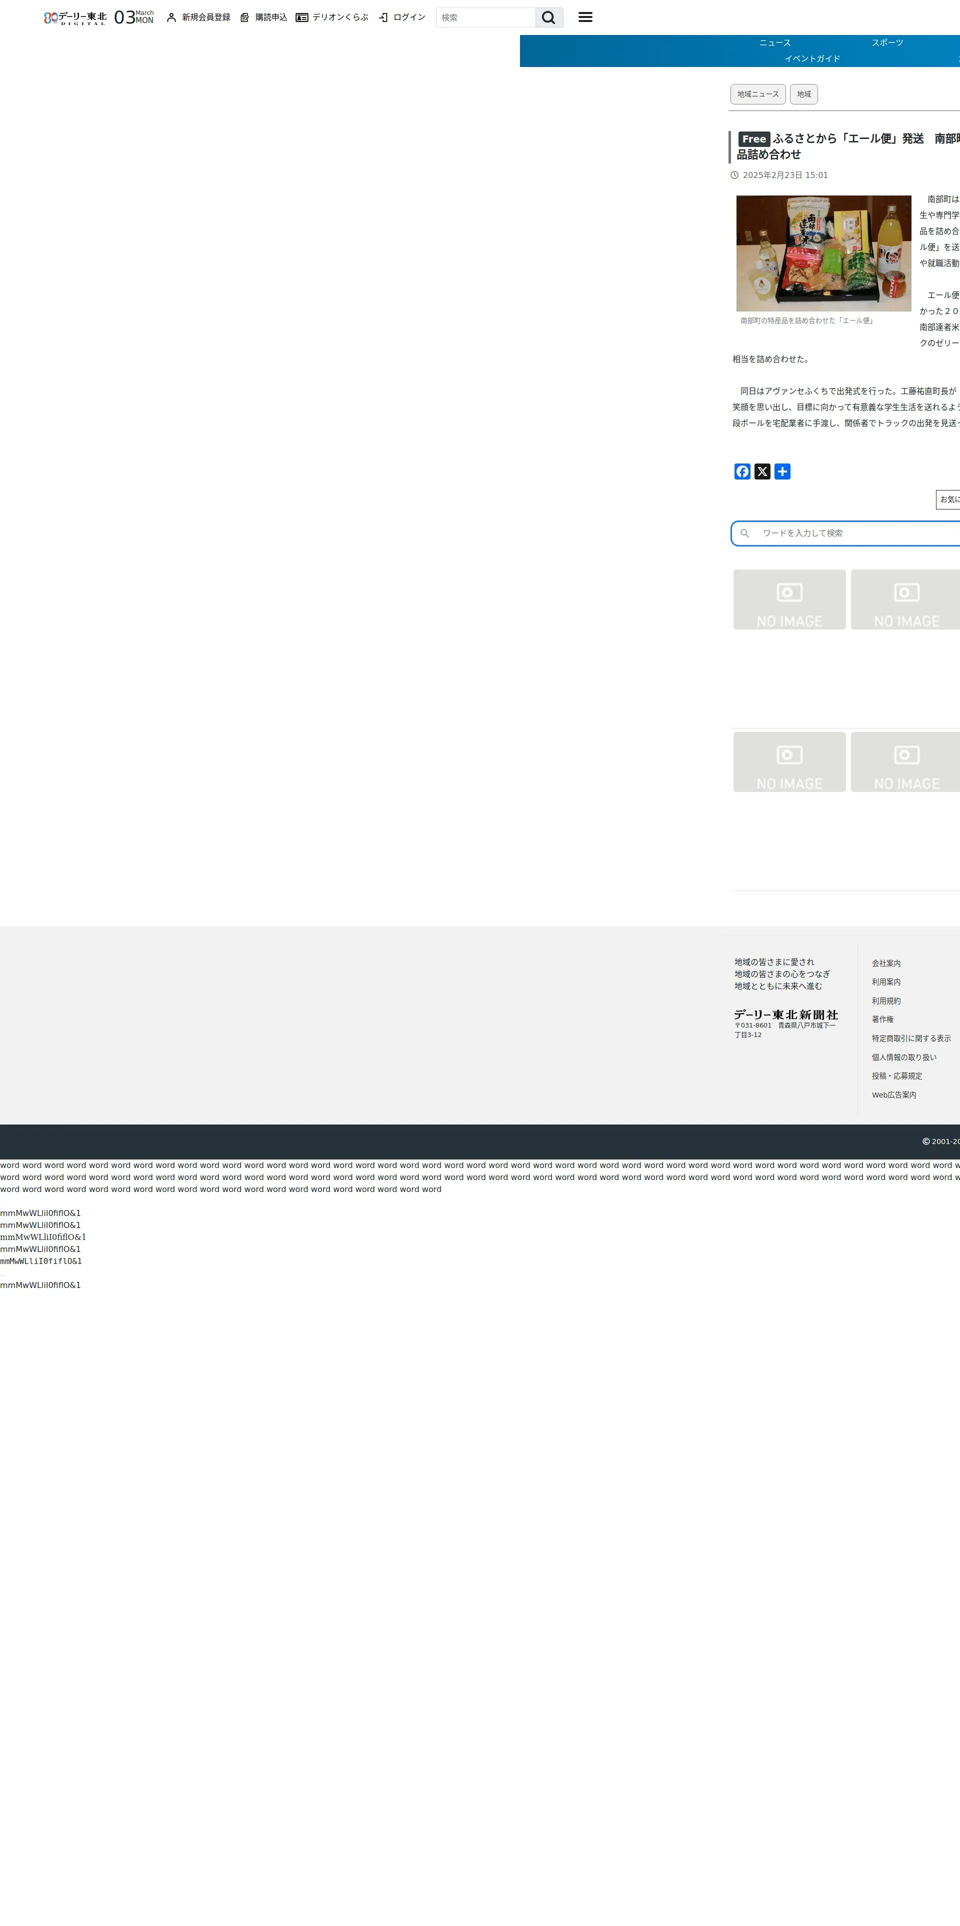The image size is (960, 1926).
Task: Click the blue plus share icon
Action: coord(782,471)
